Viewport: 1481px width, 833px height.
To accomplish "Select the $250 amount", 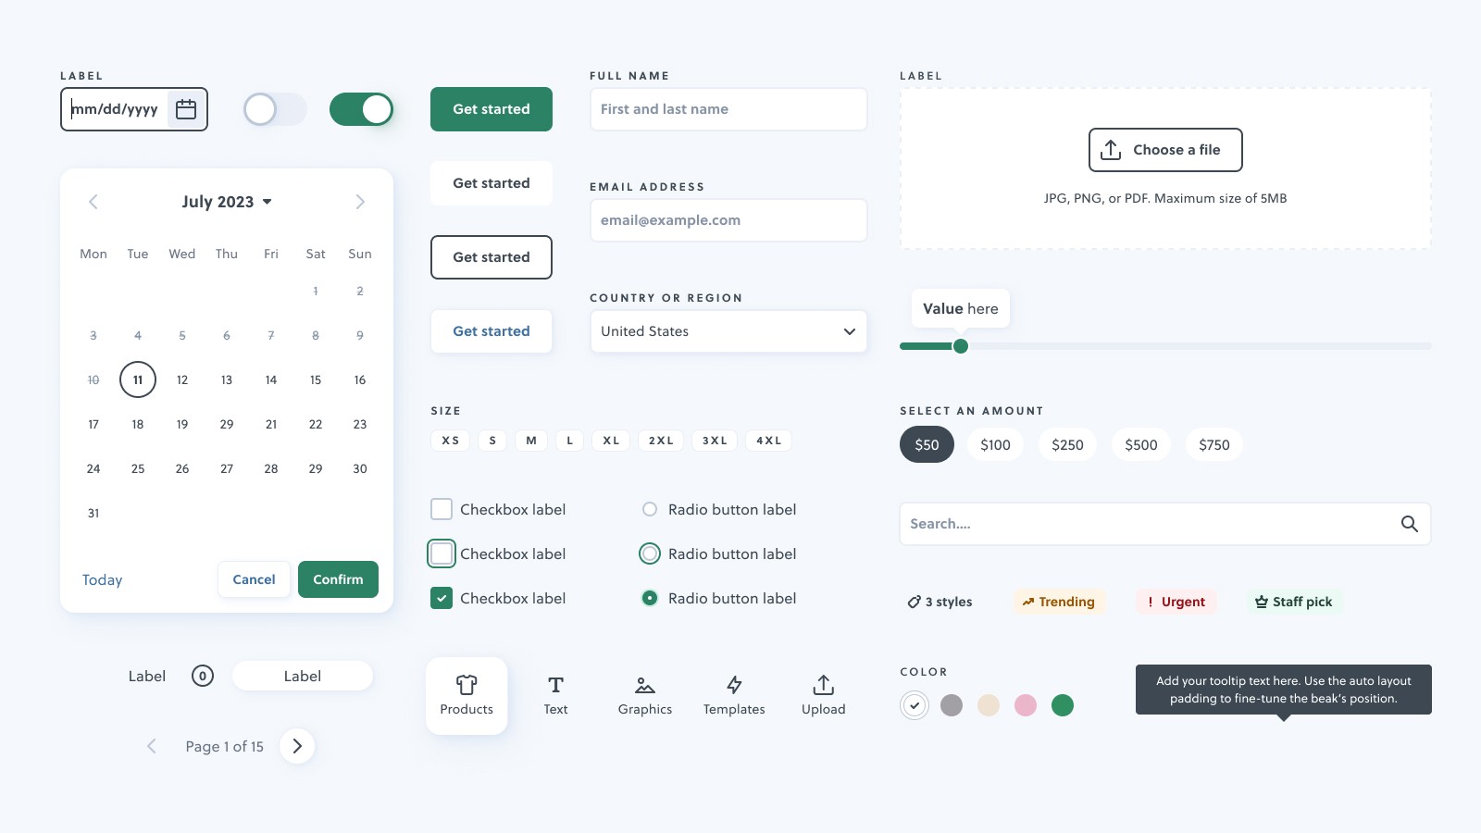I will pyautogui.click(x=1067, y=445).
